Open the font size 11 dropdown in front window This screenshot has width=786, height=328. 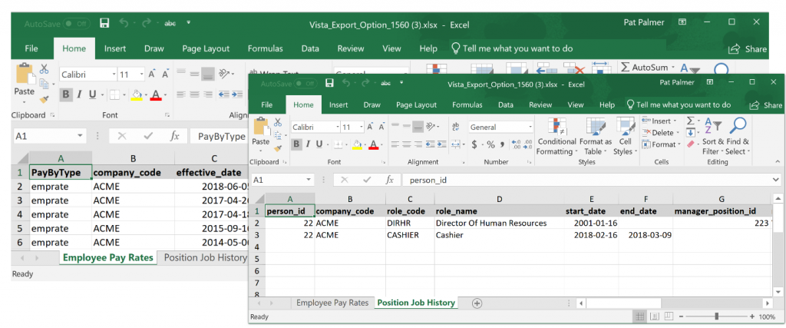(360, 128)
